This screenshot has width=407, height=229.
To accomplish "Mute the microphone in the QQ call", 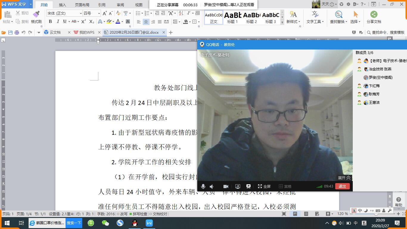I will pyautogui.click(x=203, y=186).
